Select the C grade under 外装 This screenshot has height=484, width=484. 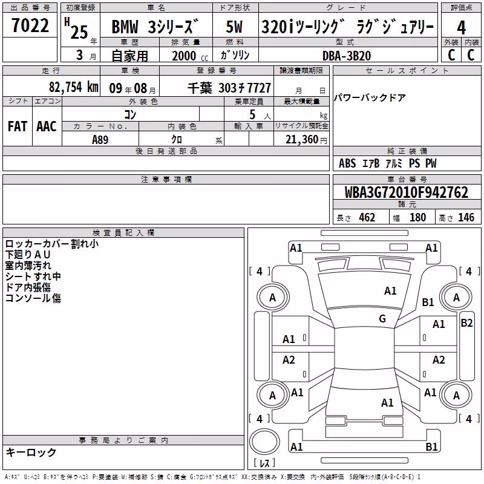point(451,55)
